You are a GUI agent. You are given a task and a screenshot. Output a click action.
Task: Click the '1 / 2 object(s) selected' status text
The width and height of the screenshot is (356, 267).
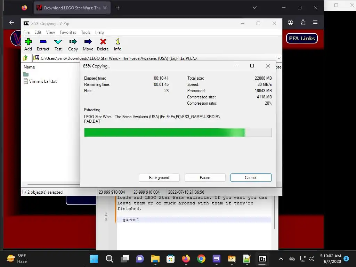[42, 192]
